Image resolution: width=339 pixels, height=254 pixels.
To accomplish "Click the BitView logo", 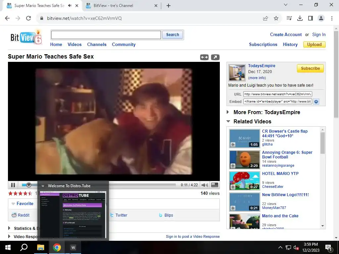I will click(x=26, y=37).
